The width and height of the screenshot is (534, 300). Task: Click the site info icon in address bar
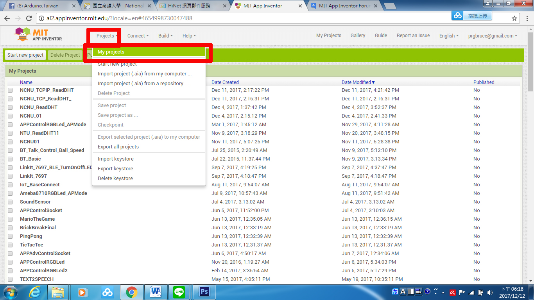(41, 18)
